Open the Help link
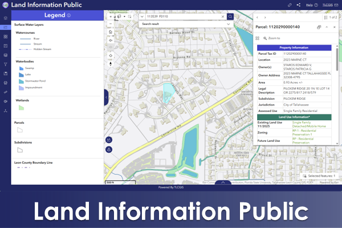The image size is (342, 228). (312, 5)
